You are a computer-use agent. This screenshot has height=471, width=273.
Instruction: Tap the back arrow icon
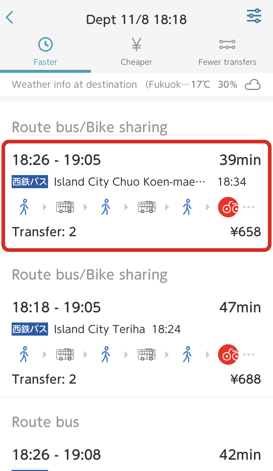[10, 17]
